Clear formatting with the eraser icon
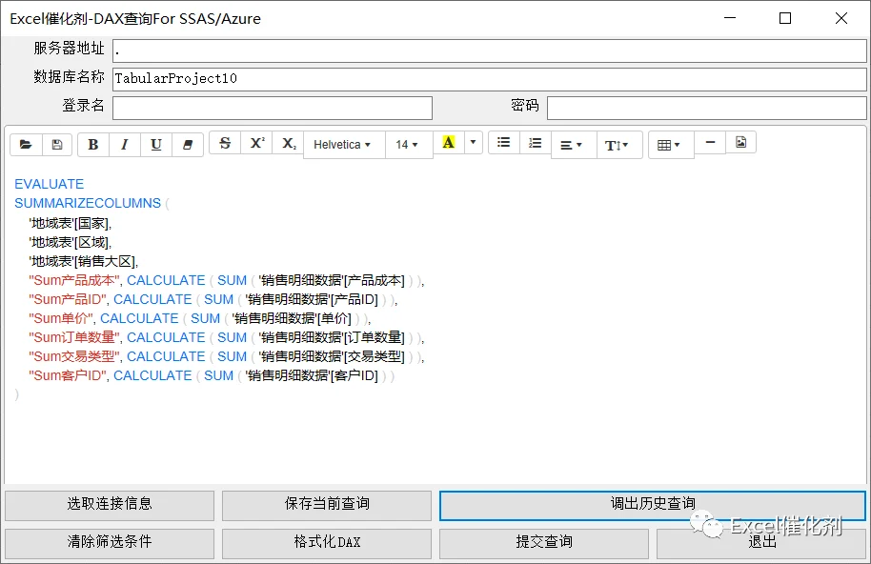Screen dimensions: 871x564 coord(188,144)
